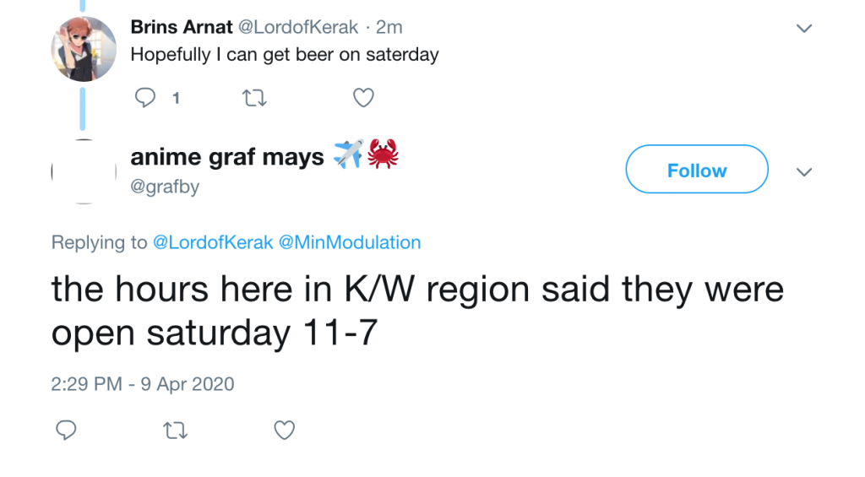Open the @grafby handle
The image size is (865, 477).
coord(165,187)
